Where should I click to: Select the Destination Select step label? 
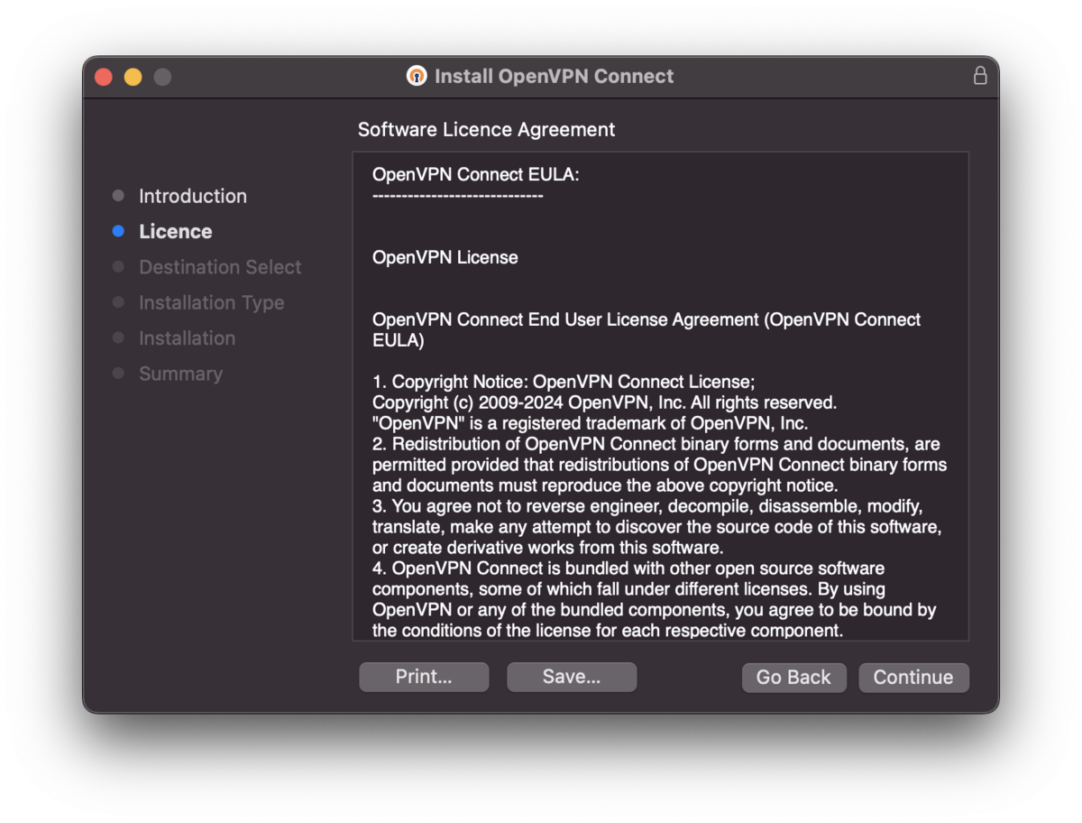pos(220,267)
